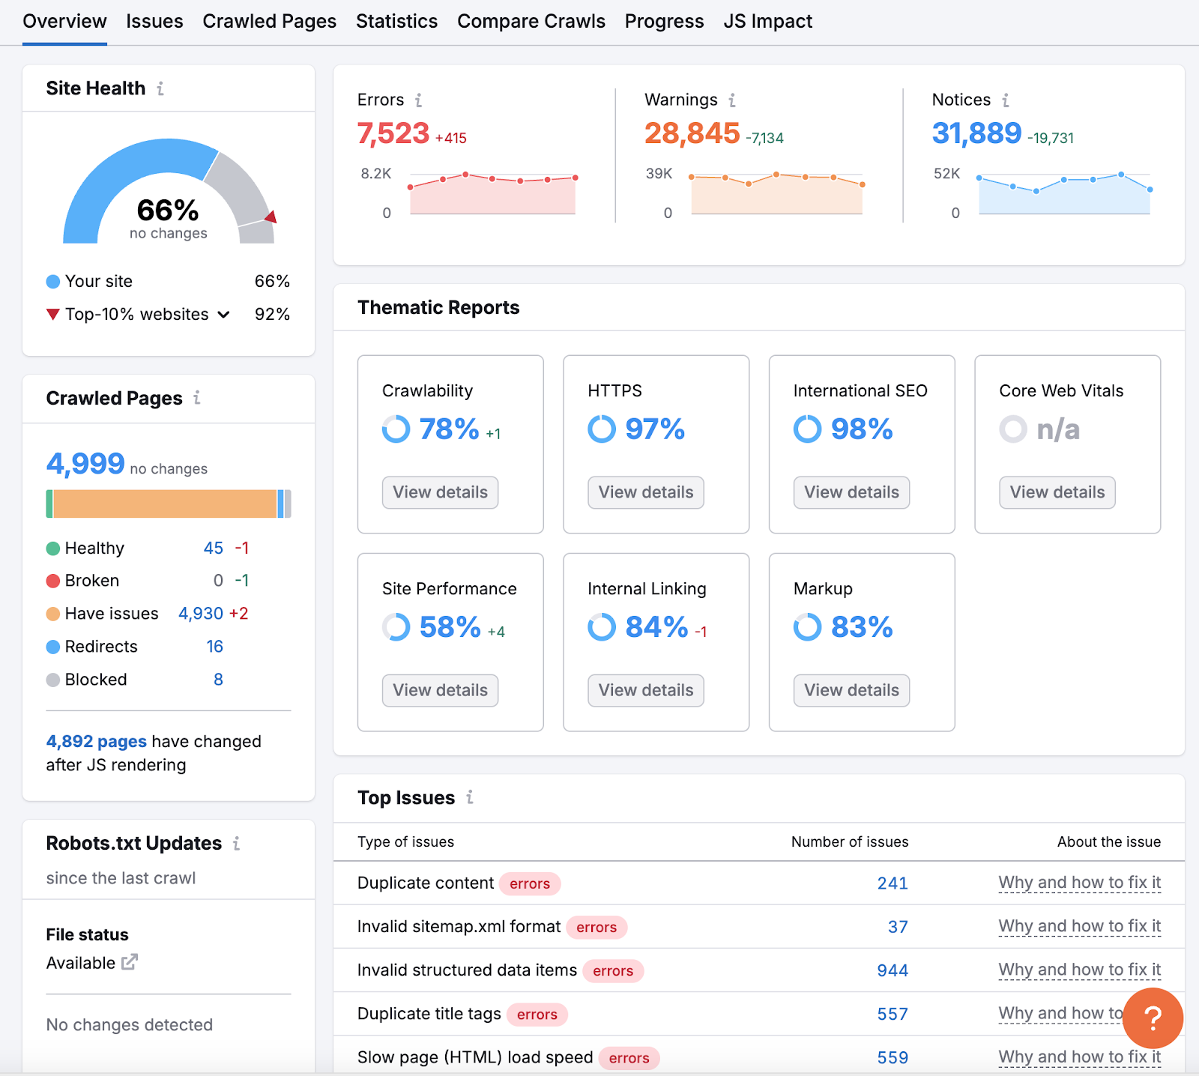Viewport: 1199px width, 1076px height.
Task: Click the 28,845 warnings total
Action: (x=692, y=133)
